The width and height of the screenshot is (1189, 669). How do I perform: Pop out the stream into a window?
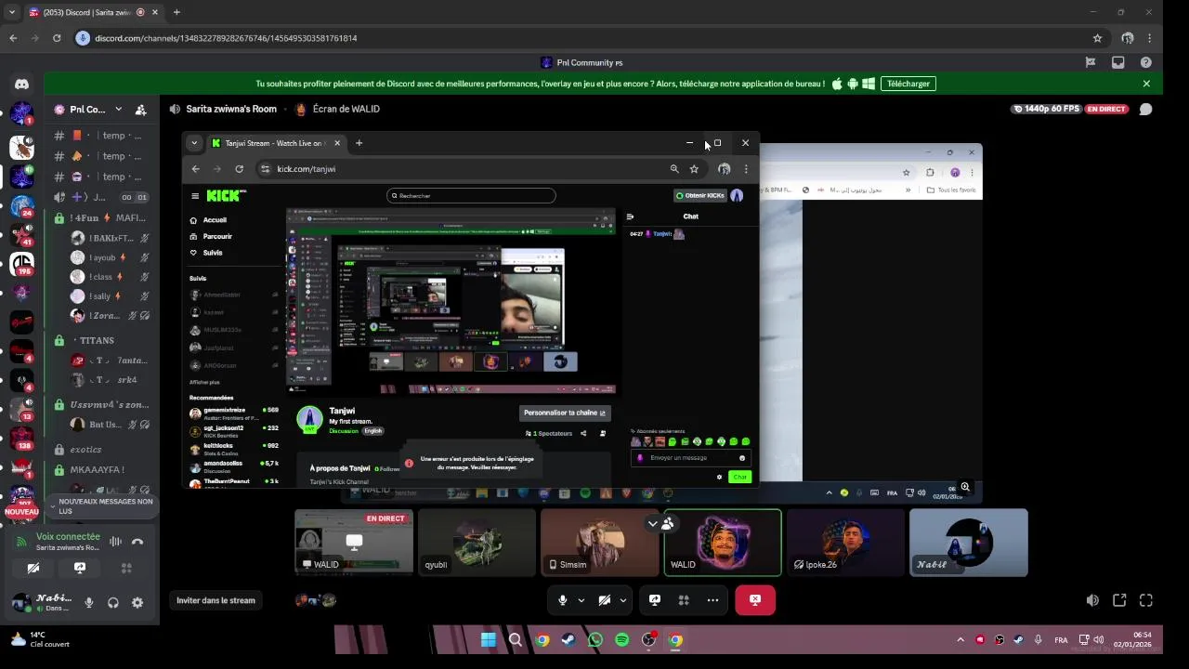(1119, 600)
